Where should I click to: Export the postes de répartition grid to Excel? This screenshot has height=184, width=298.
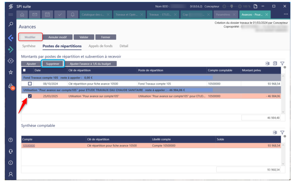click(267, 63)
